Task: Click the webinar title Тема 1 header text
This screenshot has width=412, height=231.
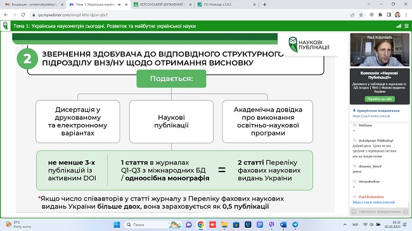Action: pyautogui.click(x=105, y=26)
